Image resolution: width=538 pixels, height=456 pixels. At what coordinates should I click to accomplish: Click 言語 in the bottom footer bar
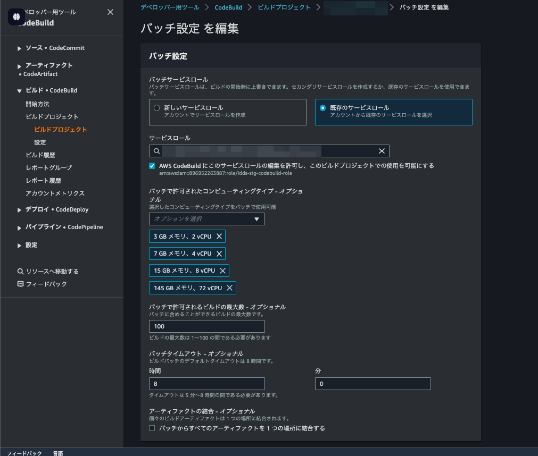click(57, 453)
